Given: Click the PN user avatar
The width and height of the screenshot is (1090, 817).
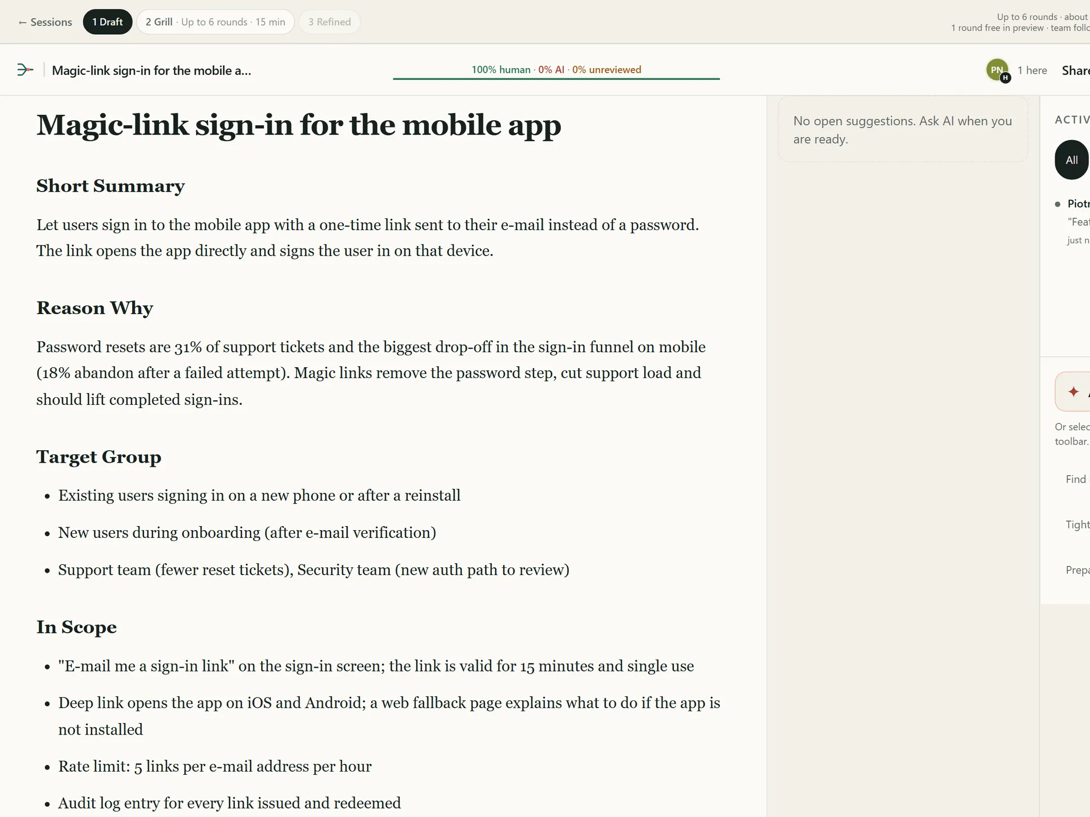Looking at the screenshot, I should [997, 70].
